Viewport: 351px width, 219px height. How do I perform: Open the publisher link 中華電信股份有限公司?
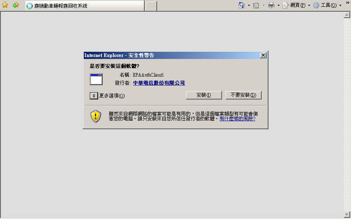(159, 83)
